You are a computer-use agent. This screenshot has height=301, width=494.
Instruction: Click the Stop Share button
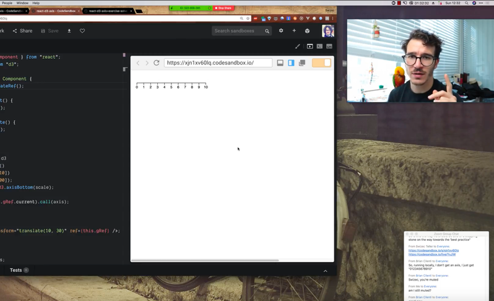point(223,8)
